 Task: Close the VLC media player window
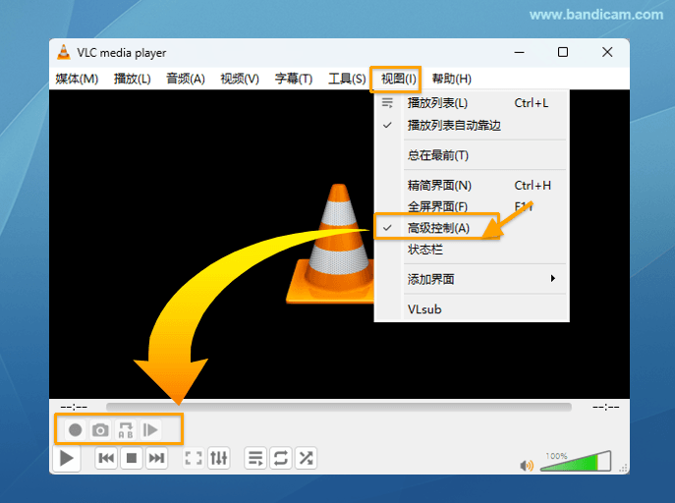pyautogui.click(x=607, y=52)
